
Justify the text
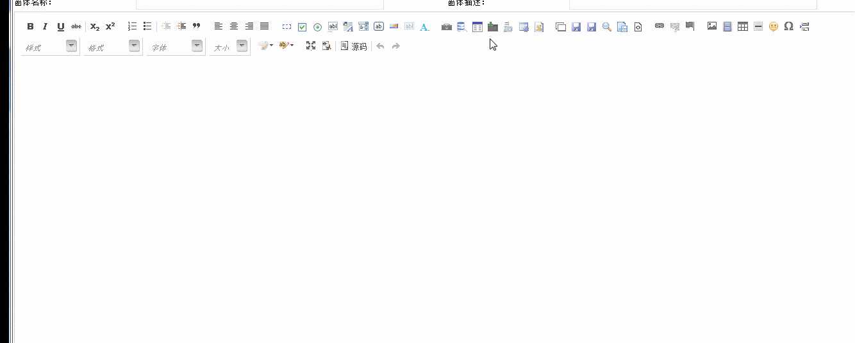265,27
